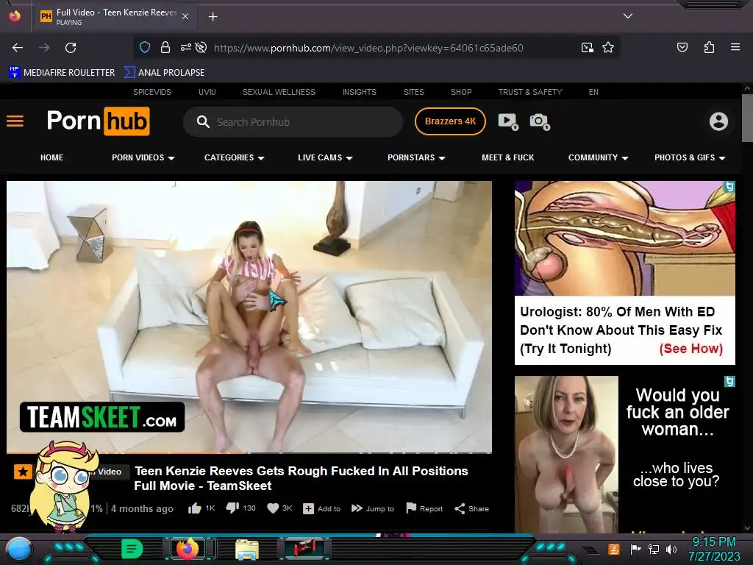Screen dimensions: 753x565
Task: Change language via EN selector
Action: click(x=593, y=92)
